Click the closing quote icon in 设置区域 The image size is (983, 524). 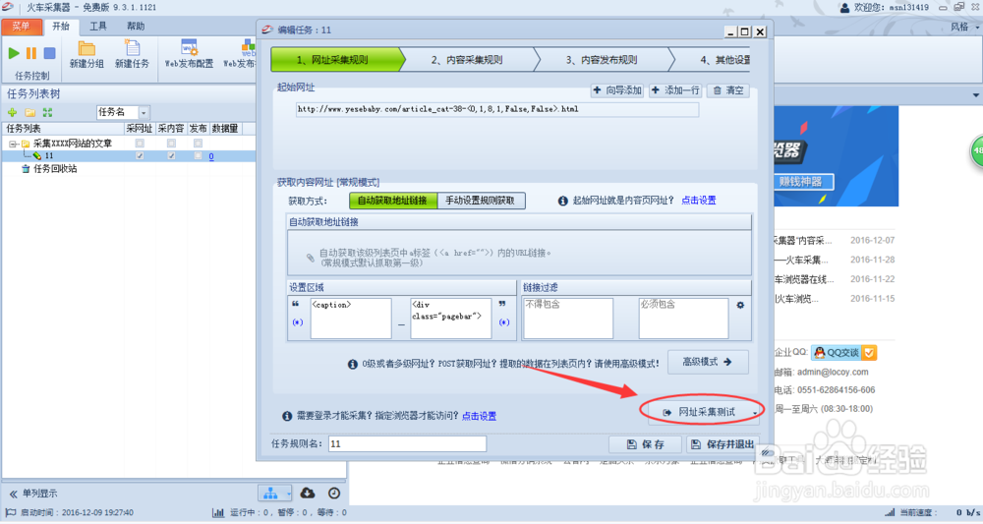click(x=502, y=304)
